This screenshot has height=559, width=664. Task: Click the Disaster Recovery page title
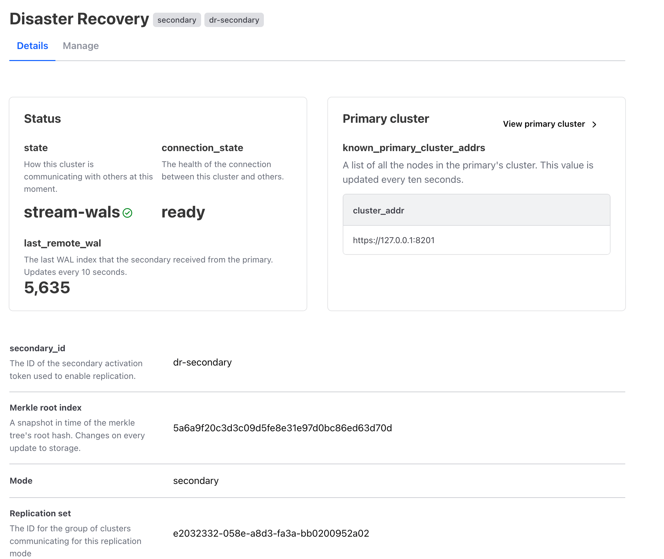79,19
